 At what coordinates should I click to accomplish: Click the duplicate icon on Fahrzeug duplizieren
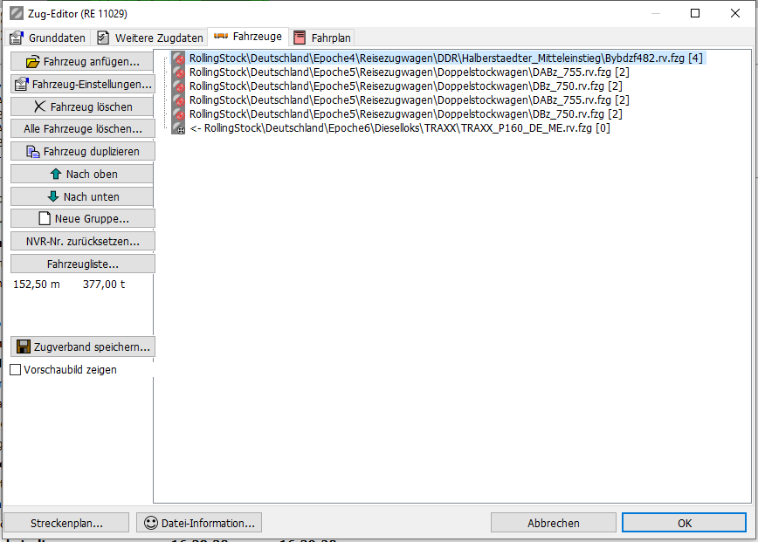33,152
